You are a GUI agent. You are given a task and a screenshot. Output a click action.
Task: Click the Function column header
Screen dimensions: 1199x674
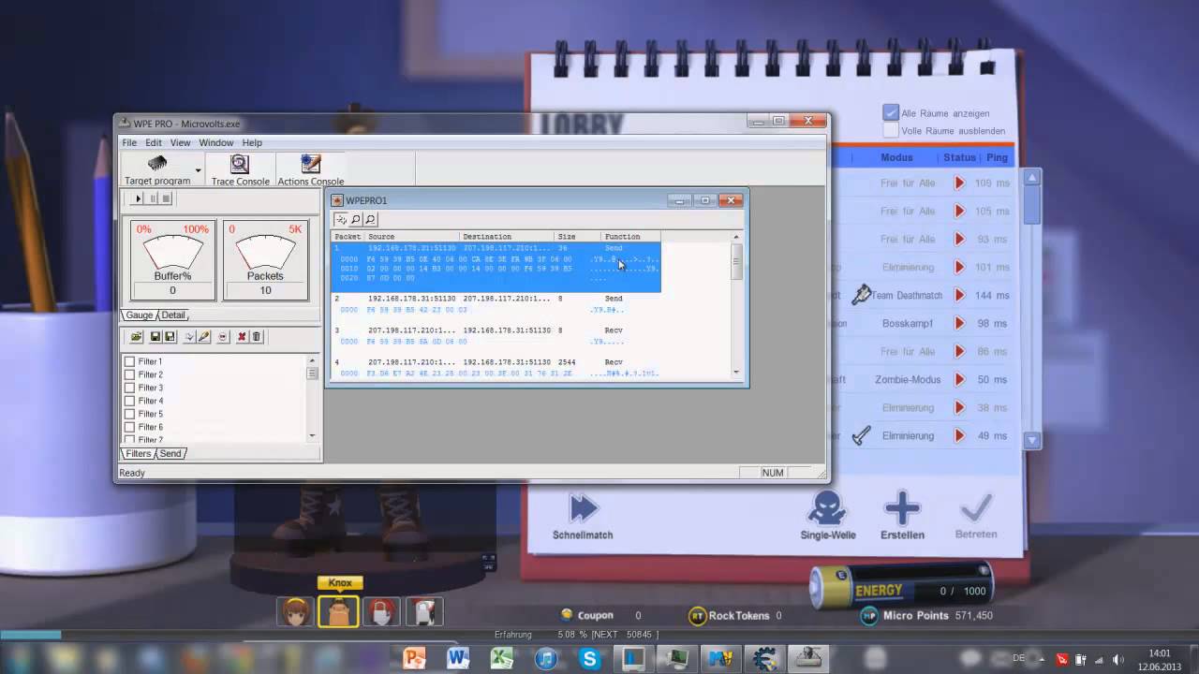[x=630, y=237]
